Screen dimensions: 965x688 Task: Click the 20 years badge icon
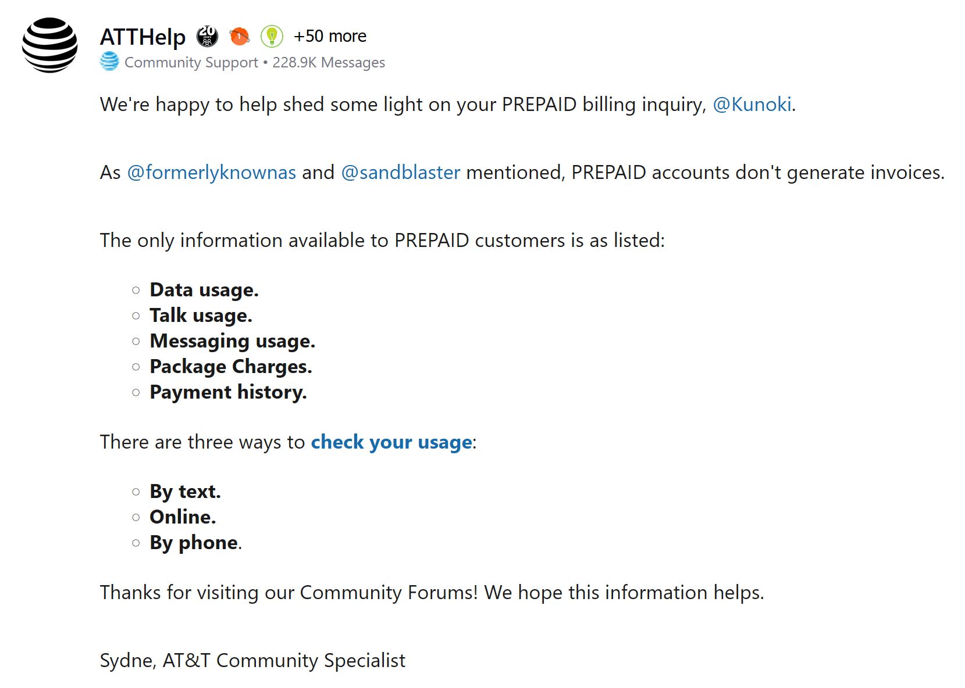pos(207,36)
